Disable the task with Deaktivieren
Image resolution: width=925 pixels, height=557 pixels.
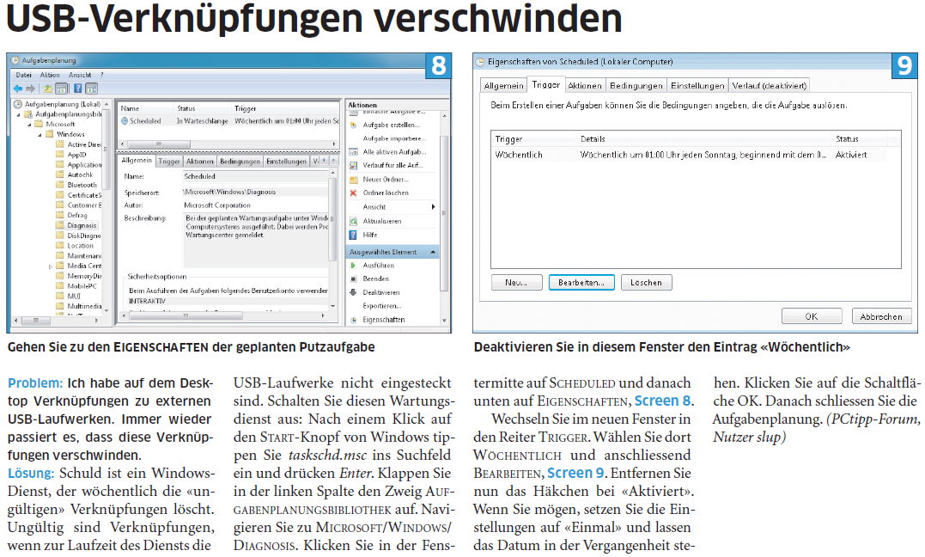pyautogui.click(x=381, y=293)
